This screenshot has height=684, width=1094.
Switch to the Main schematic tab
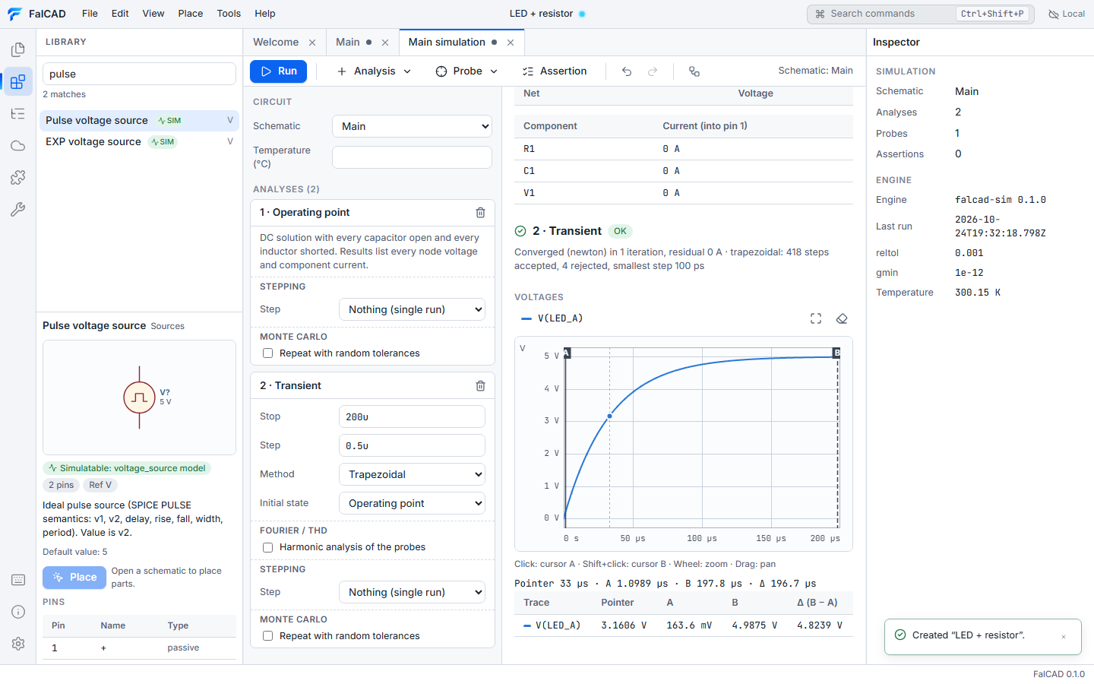pyautogui.click(x=348, y=43)
